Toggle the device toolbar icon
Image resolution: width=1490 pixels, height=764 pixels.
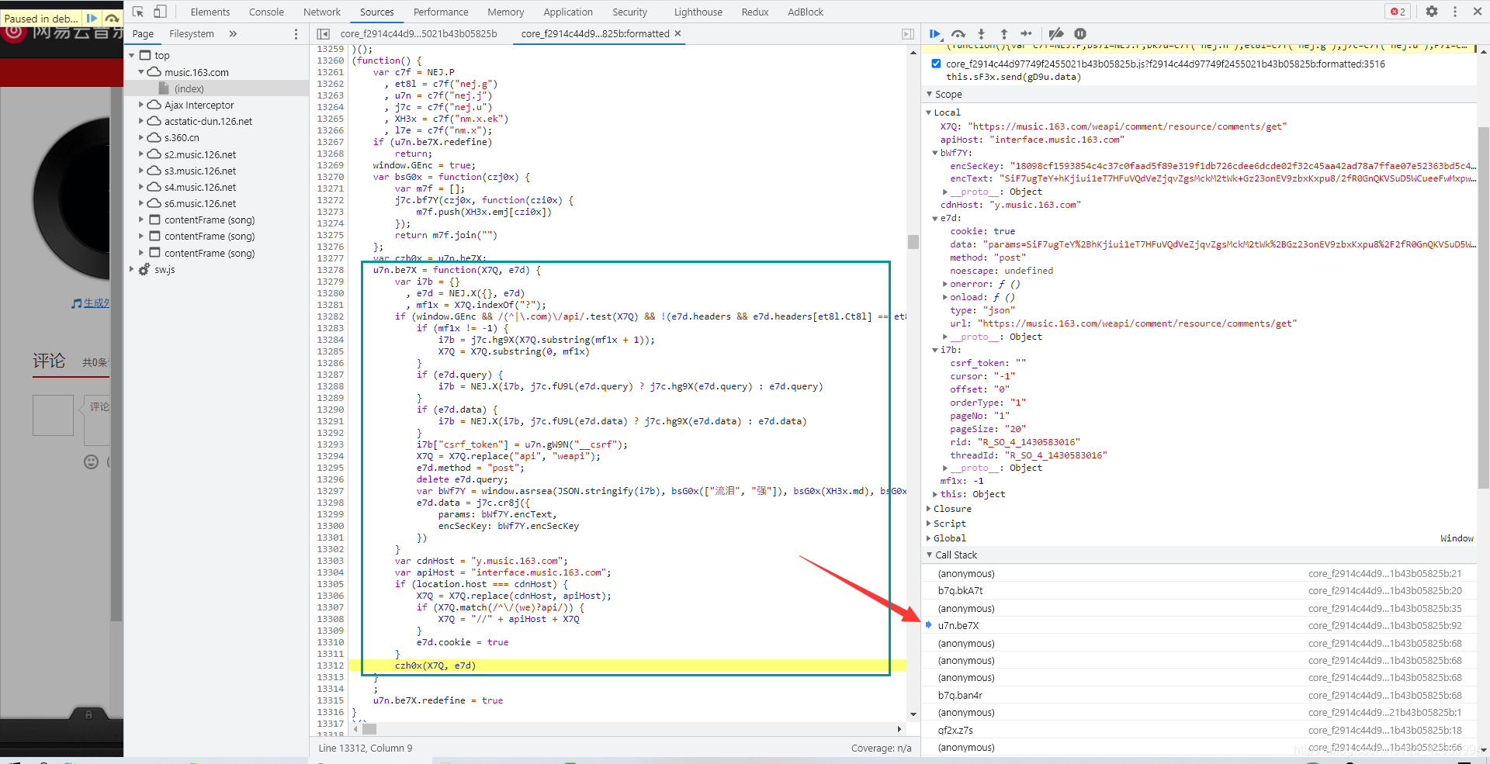click(160, 12)
